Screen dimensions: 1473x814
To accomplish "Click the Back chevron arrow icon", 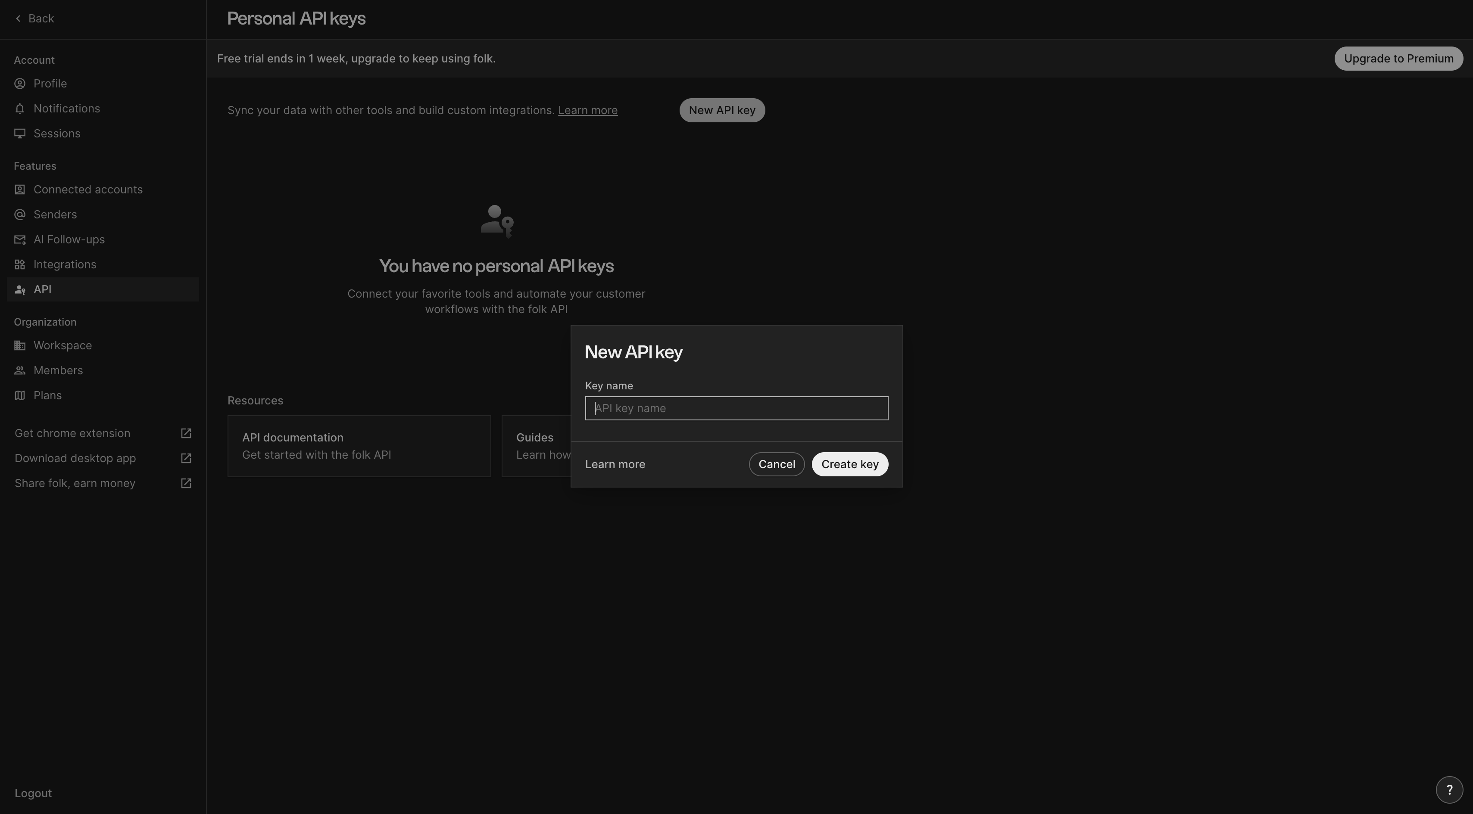I will pyautogui.click(x=18, y=18).
